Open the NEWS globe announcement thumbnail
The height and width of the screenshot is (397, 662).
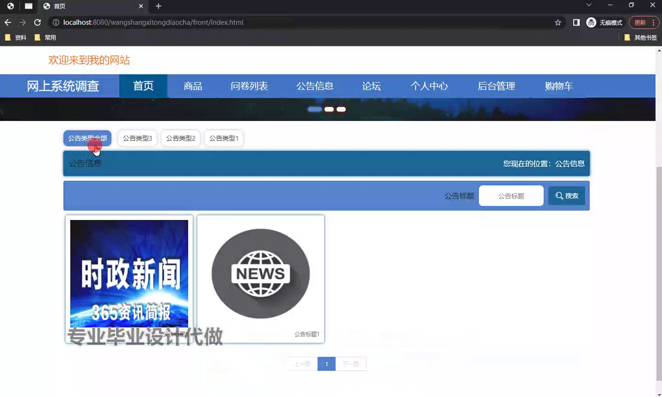click(x=261, y=273)
